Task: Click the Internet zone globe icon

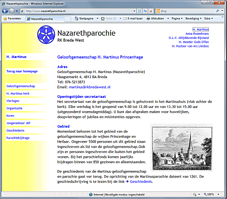Action: click(91, 194)
